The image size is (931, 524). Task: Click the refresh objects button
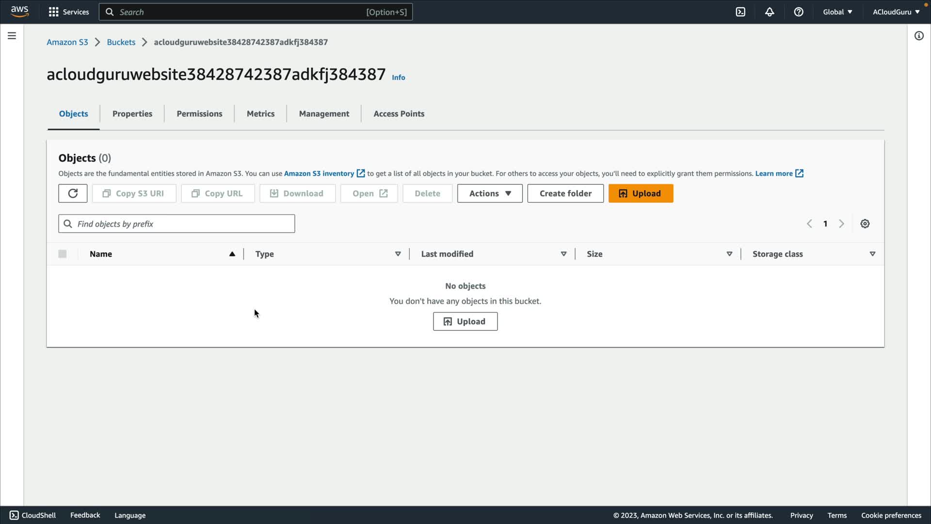[x=73, y=193]
